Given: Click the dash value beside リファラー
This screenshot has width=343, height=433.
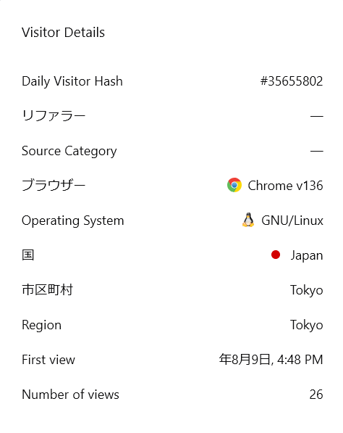Looking at the screenshot, I should [x=316, y=116].
